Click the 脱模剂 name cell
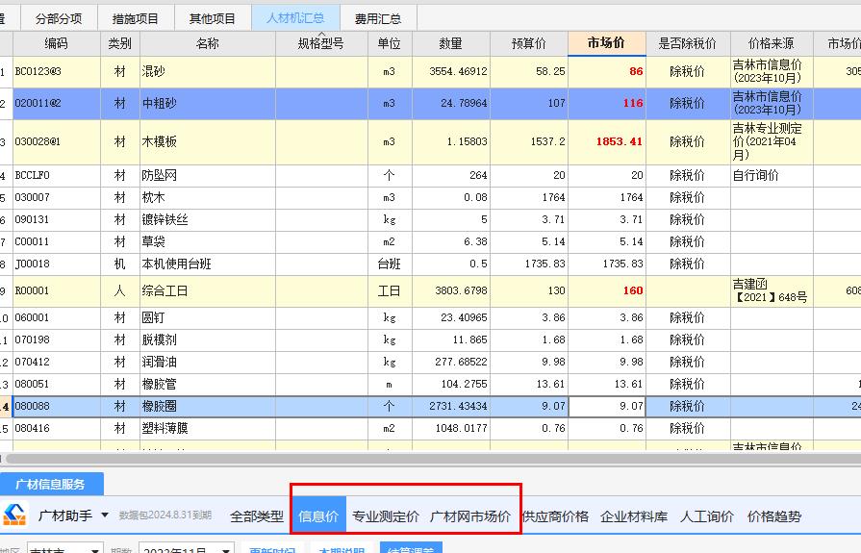The width and height of the screenshot is (861, 553). pos(208,339)
